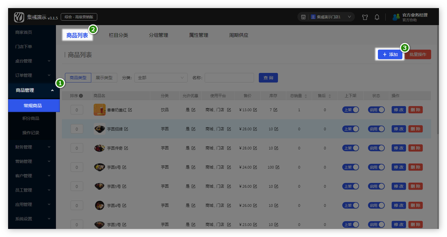Switch to the 属性管理 tab
The image size is (447, 237).
[199, 35]
